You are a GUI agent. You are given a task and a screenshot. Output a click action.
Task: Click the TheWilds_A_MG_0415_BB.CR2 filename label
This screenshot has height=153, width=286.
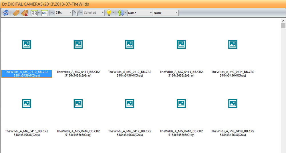[x=27, y=131]
